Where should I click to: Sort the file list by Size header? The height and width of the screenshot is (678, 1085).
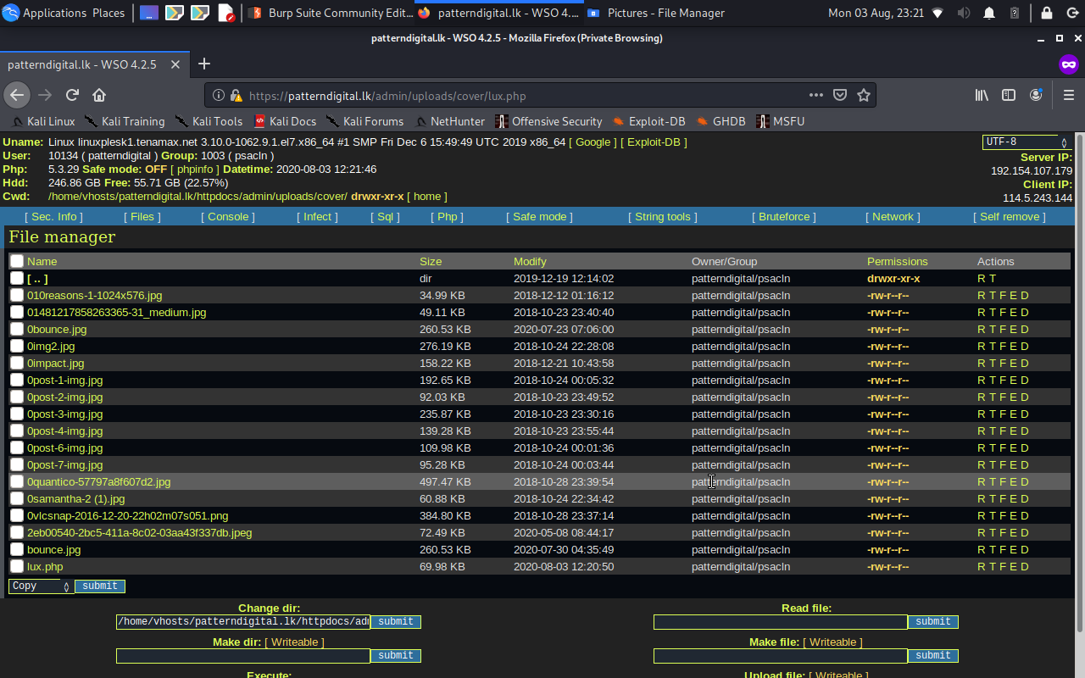[x=431, y=261]
